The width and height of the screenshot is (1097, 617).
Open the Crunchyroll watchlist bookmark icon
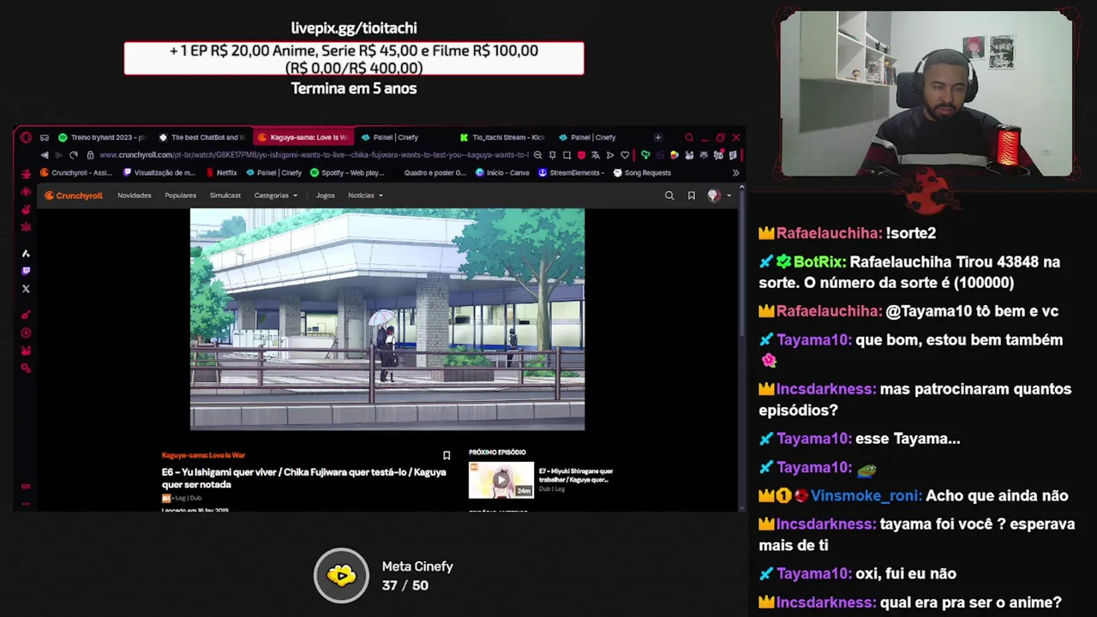[x=692, y=195]
